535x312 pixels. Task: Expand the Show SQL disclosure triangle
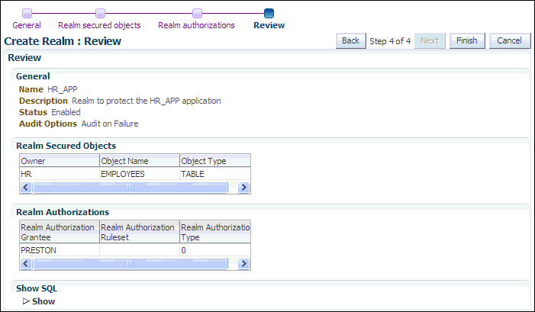pos(26,301)
